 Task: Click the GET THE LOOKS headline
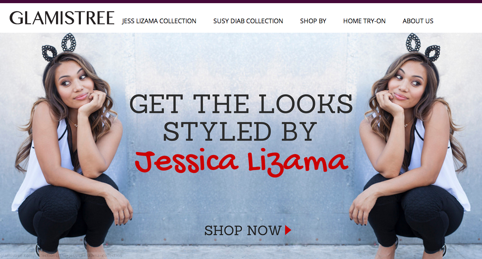click(x=241, y=104)
